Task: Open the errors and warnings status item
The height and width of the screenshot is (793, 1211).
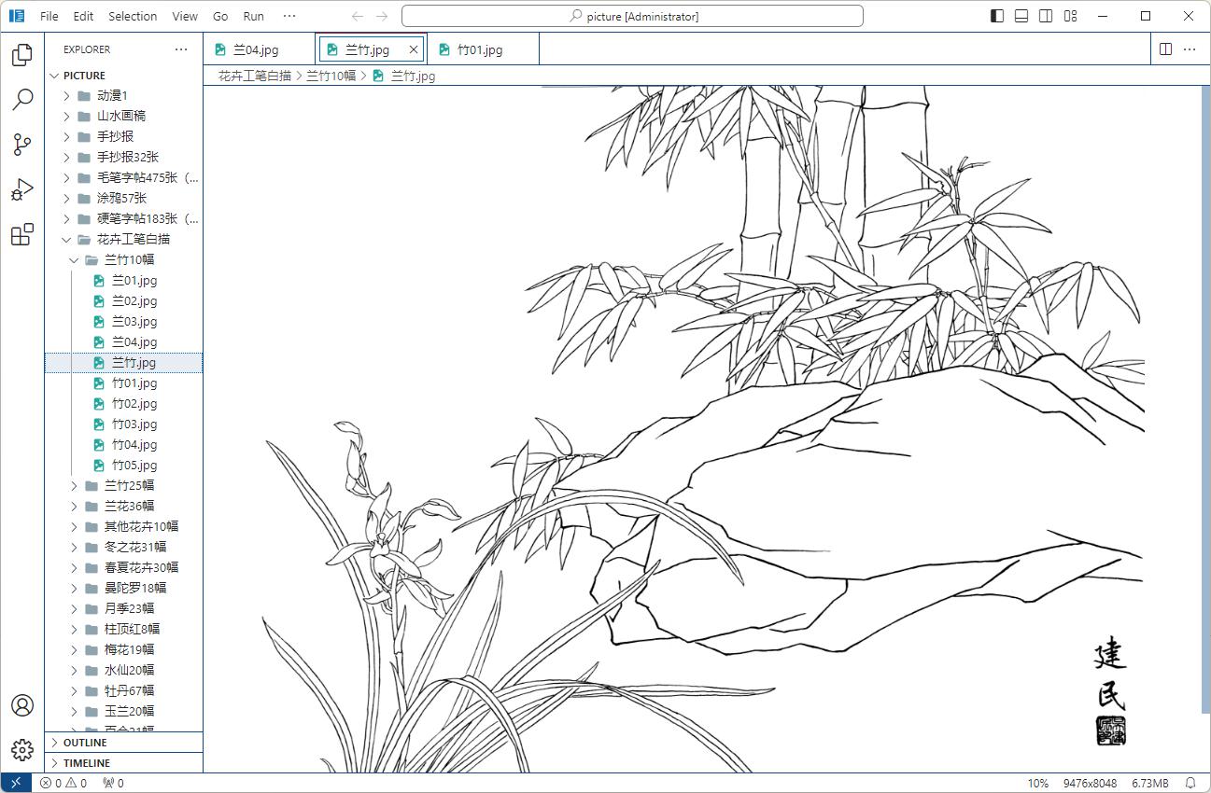Action: [63, 783]
